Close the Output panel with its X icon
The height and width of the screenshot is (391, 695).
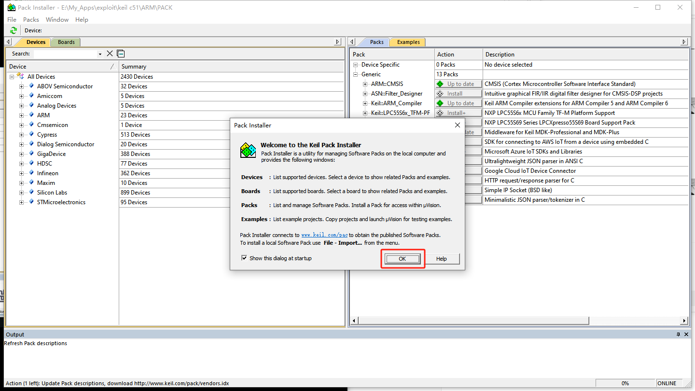point(686,334)
